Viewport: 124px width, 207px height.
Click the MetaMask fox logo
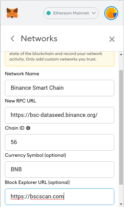(x=12, y=13)
